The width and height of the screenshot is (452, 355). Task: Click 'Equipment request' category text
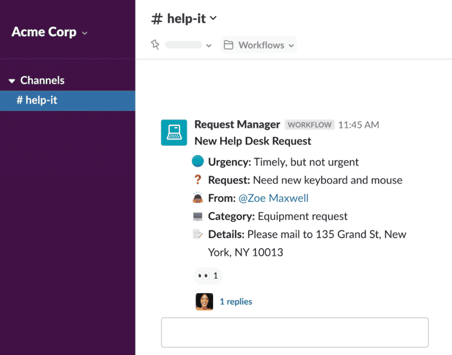point(302,216)
